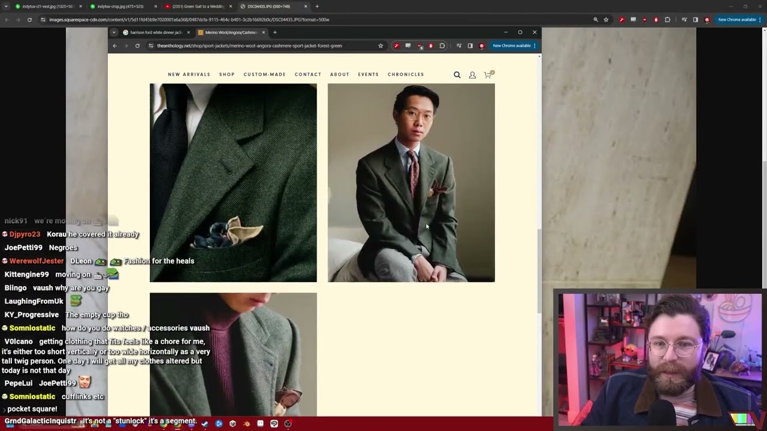767x431 pixels.
Task: Click back window squarespace-cdn address bar
Action: pyautogui.click(x=189, y=20)
